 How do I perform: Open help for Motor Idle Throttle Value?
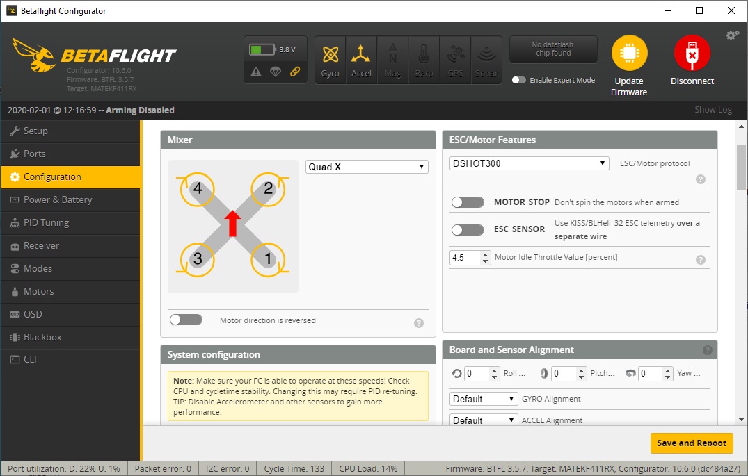(x=700, y=260)
